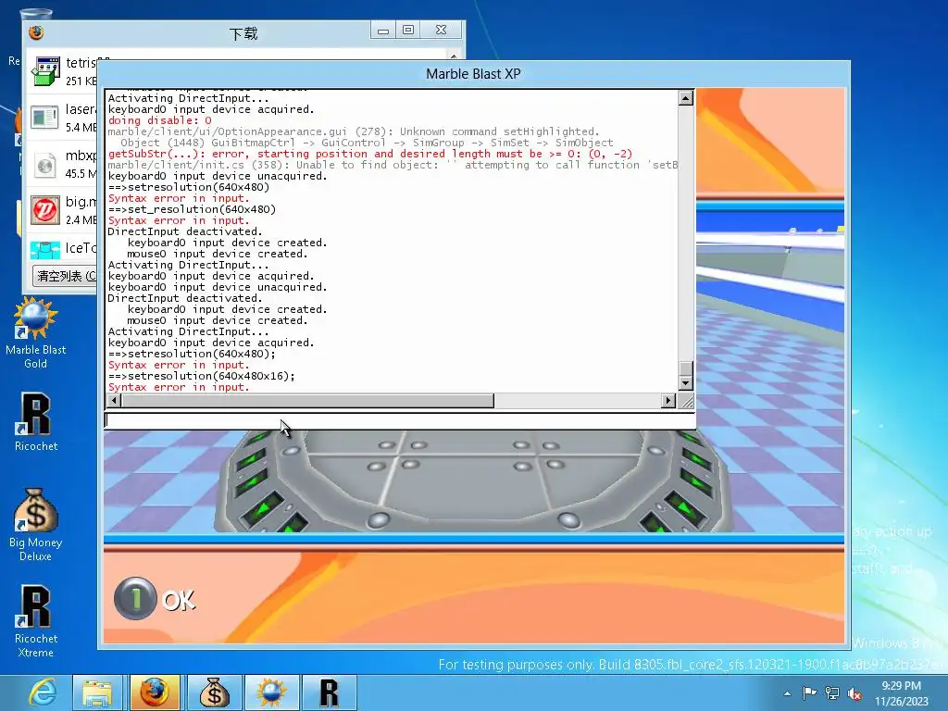Viewport: 948px width, 711px height.
Task: Click the OK button in Marble Blast XP
Action: (x=155, y=599)
